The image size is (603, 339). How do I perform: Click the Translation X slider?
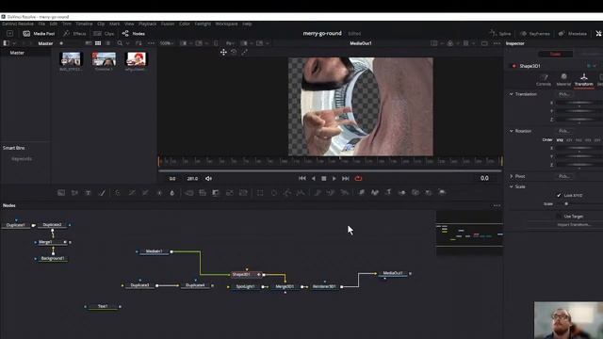coord(579,103)
